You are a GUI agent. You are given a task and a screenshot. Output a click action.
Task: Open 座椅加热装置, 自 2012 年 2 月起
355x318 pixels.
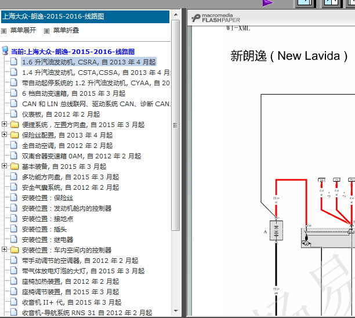70,281
